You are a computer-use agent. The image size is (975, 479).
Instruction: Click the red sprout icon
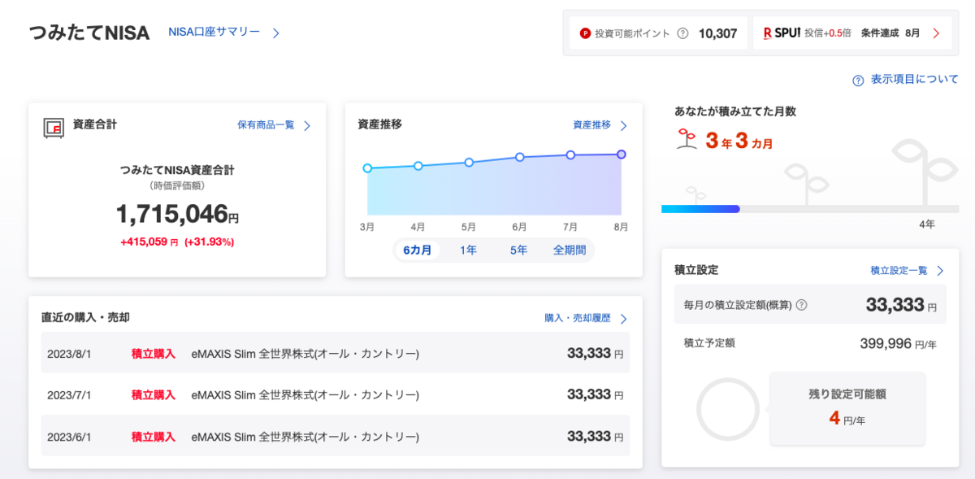pos(687,140)
